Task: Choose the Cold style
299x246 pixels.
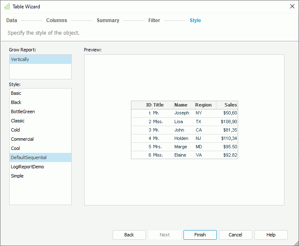Action: point(40,130)
